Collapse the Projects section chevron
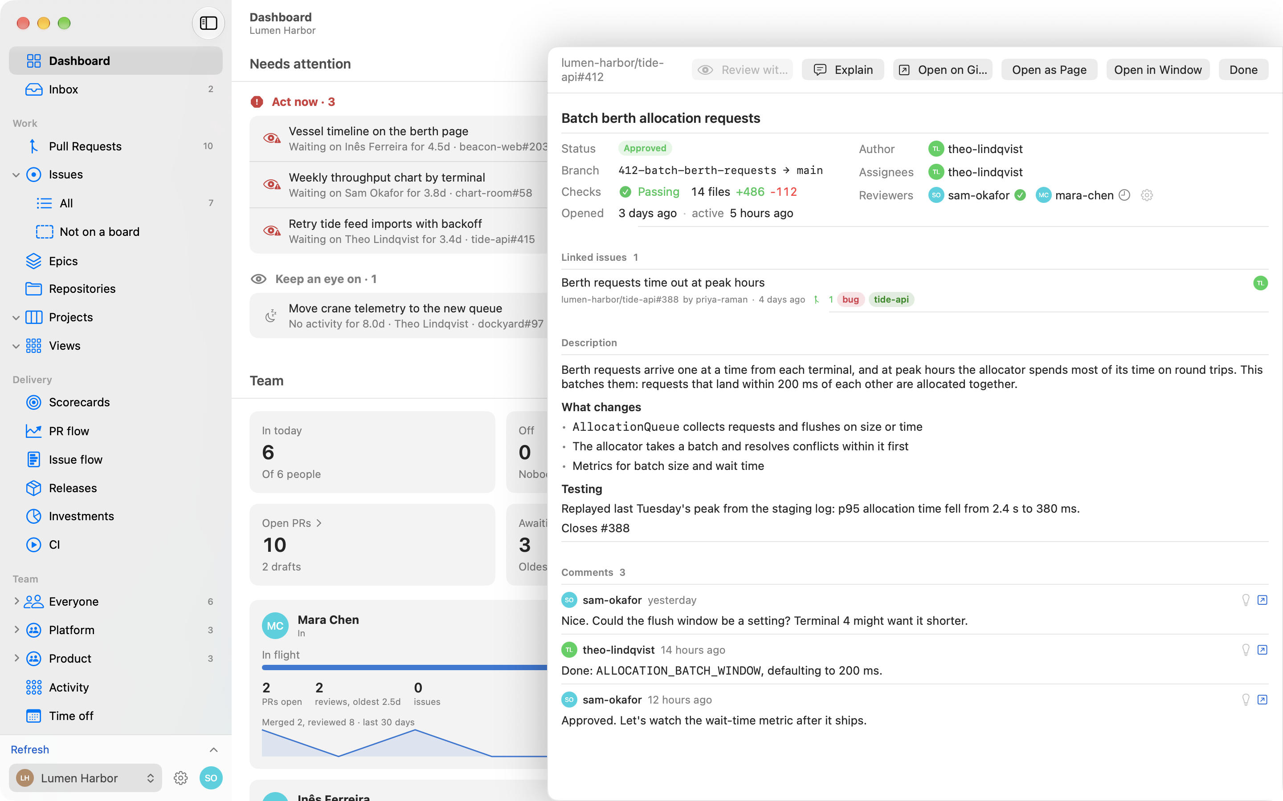Screen dimensions: 1283x801 [x=16, y=317]
